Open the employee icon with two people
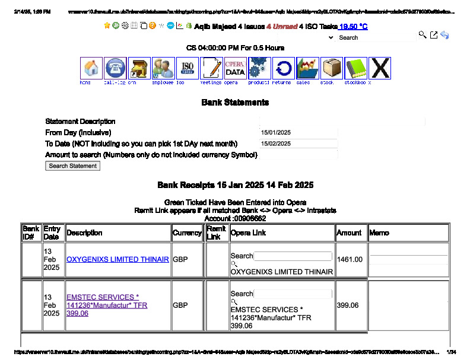Viewport: 470px width, 363px height. (163, 68)
